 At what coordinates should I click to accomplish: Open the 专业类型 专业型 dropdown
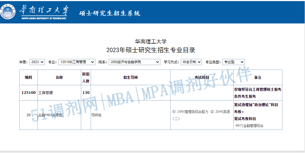click(234, 62)
